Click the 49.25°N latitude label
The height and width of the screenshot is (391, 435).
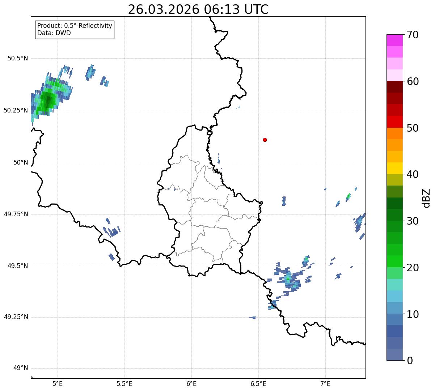[16, 317]
